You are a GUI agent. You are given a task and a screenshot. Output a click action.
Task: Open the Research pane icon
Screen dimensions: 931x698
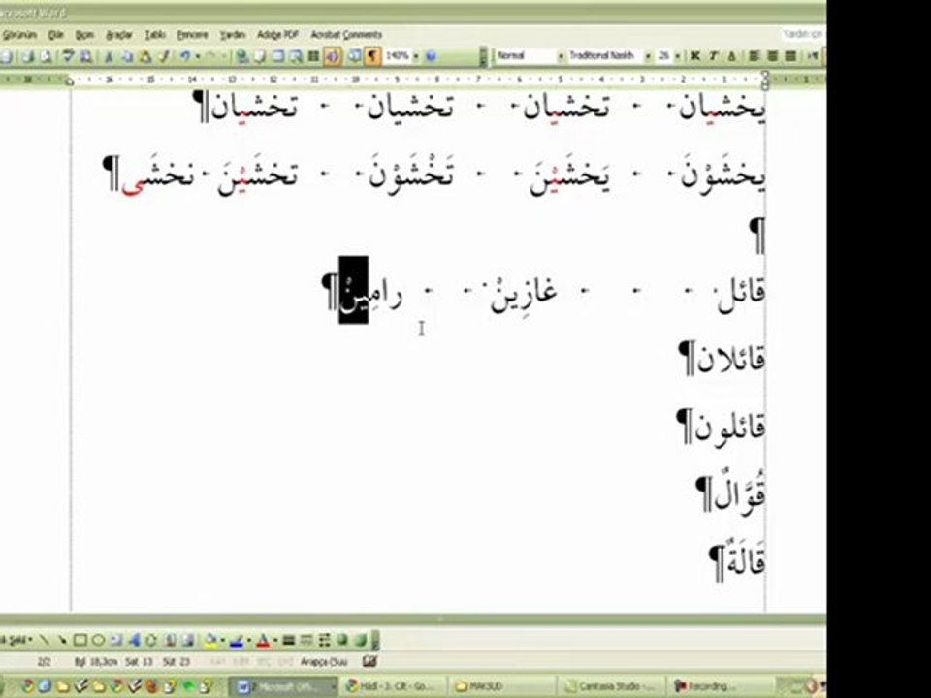[x=86, y=56]
